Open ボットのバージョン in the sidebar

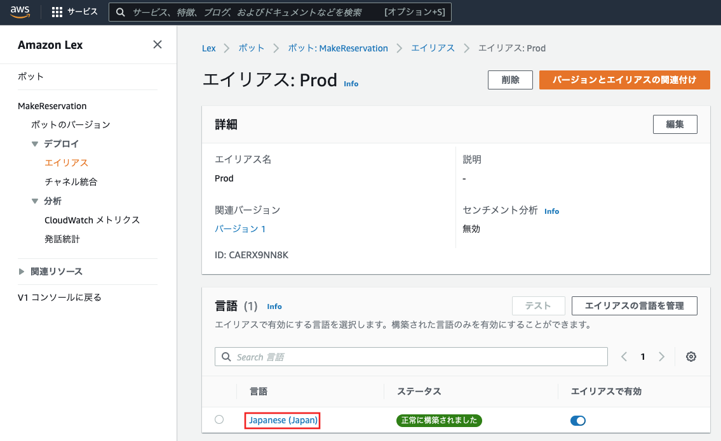(71, 125)
